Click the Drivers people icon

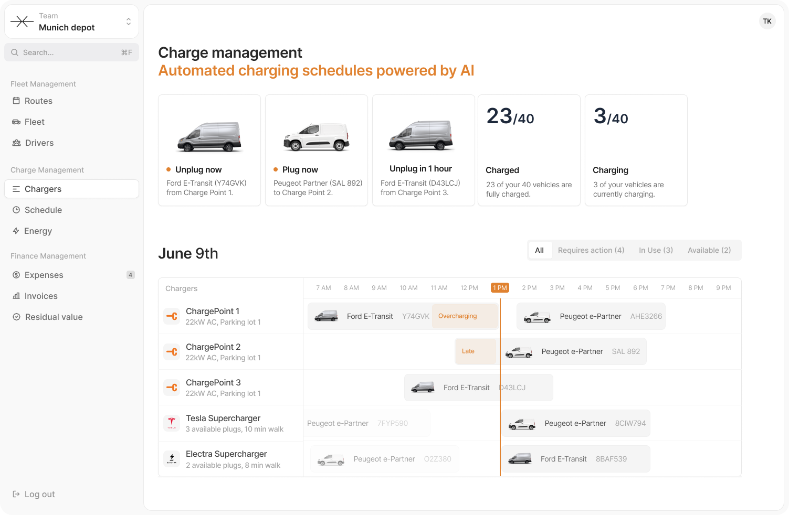click(x=16, y=143)
